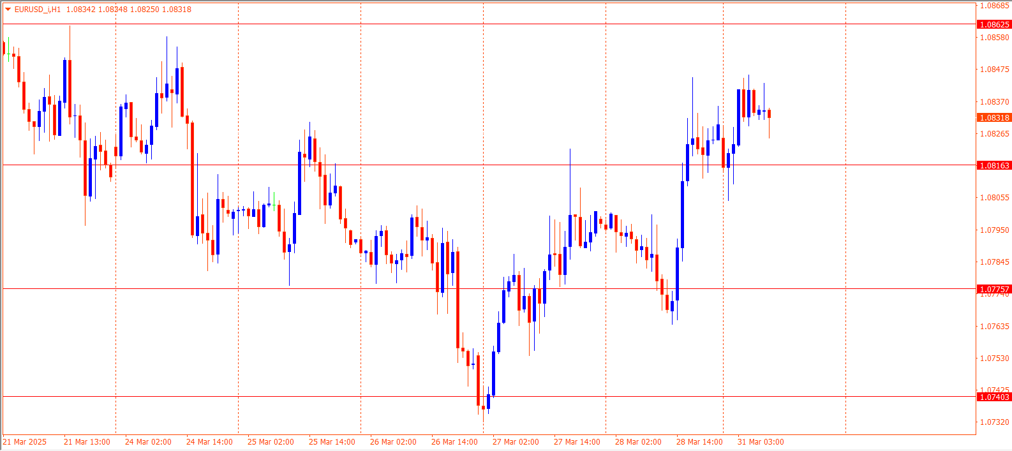This screenshot has width=1012, height=451.
Task: Click the 1.08265 price scale value
Action: pos(995,134)
